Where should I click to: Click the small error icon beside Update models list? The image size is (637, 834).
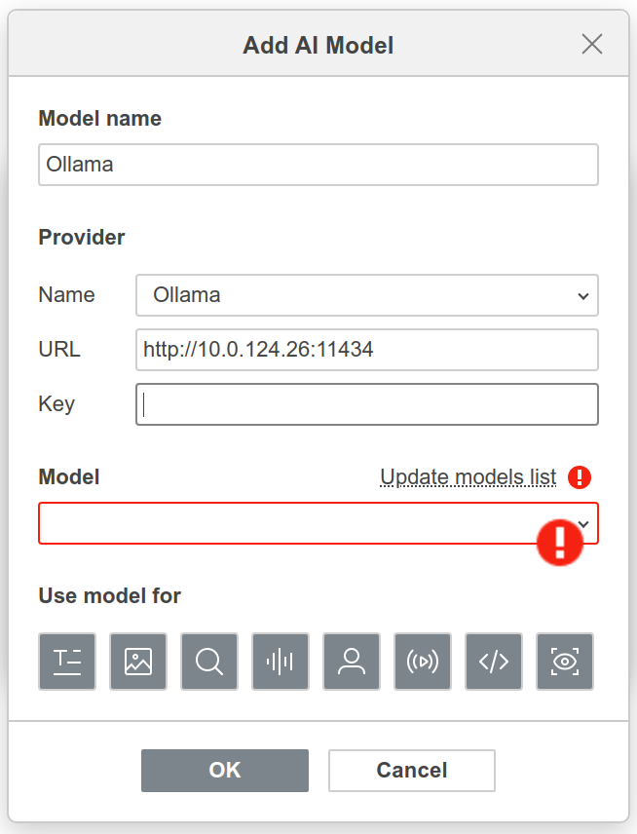pyautogui.click(x=580, y=477)
